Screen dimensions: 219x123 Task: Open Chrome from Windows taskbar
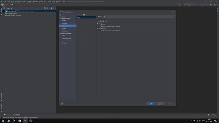coord(20,121)
